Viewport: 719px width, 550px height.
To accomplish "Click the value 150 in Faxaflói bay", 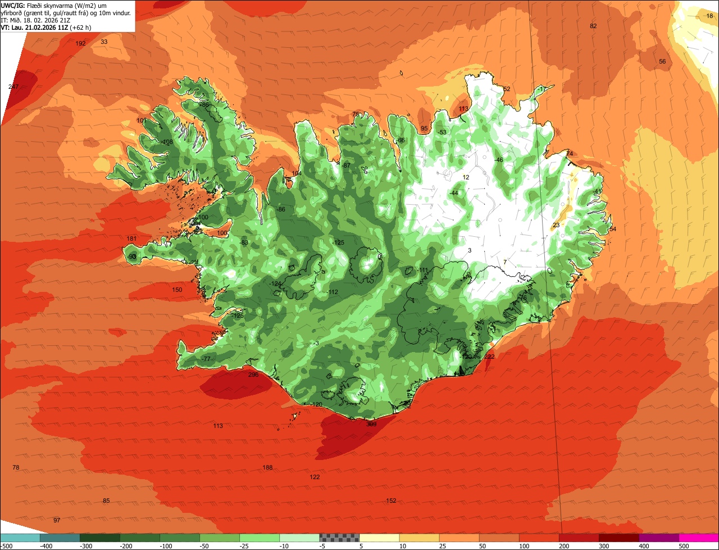I will (177, 290).
